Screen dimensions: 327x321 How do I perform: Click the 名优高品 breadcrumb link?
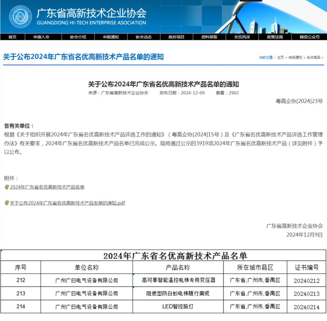click(313, 57)
